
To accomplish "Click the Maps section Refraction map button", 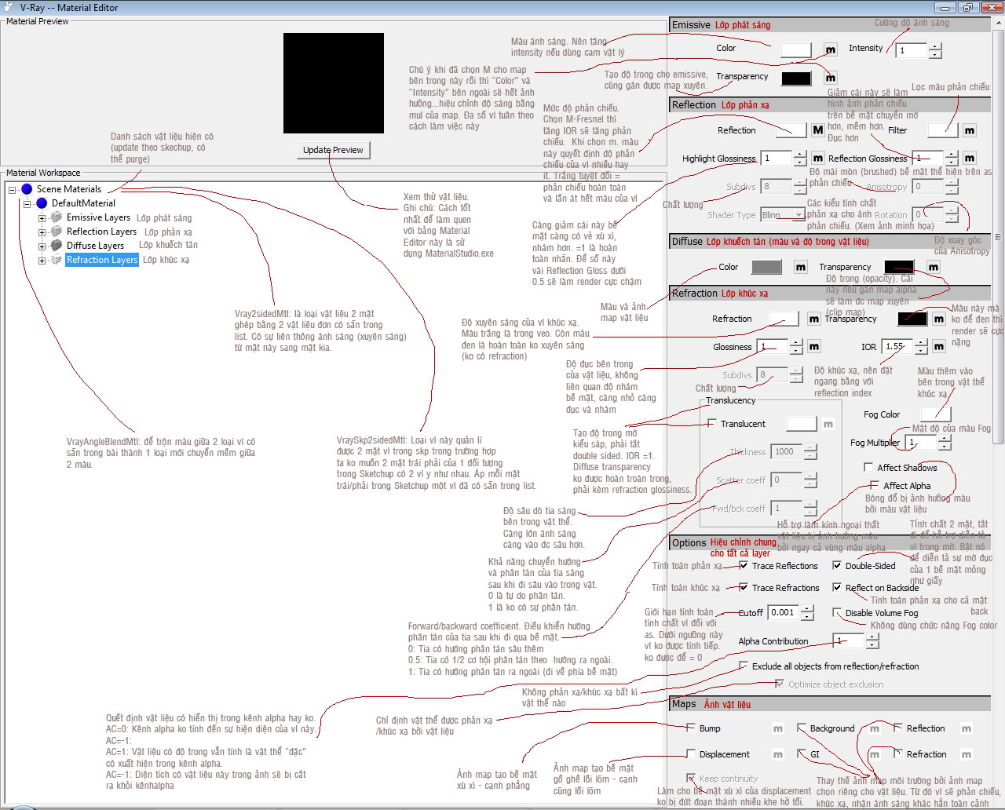I will [x=967, y=754].
